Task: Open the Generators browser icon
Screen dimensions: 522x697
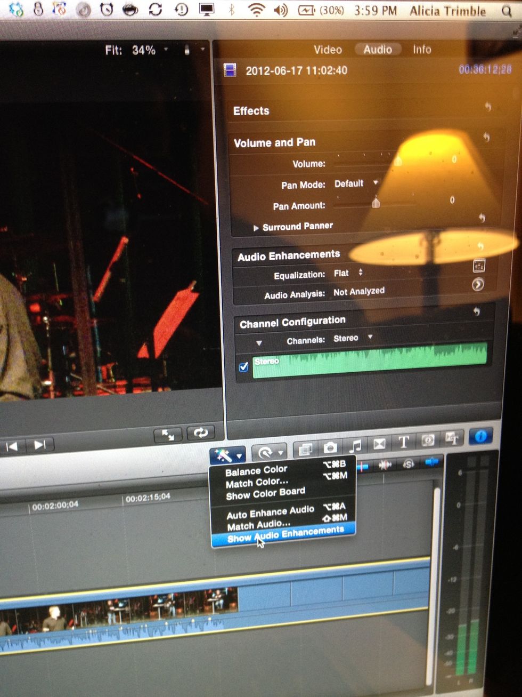Action: coord(428,440)
